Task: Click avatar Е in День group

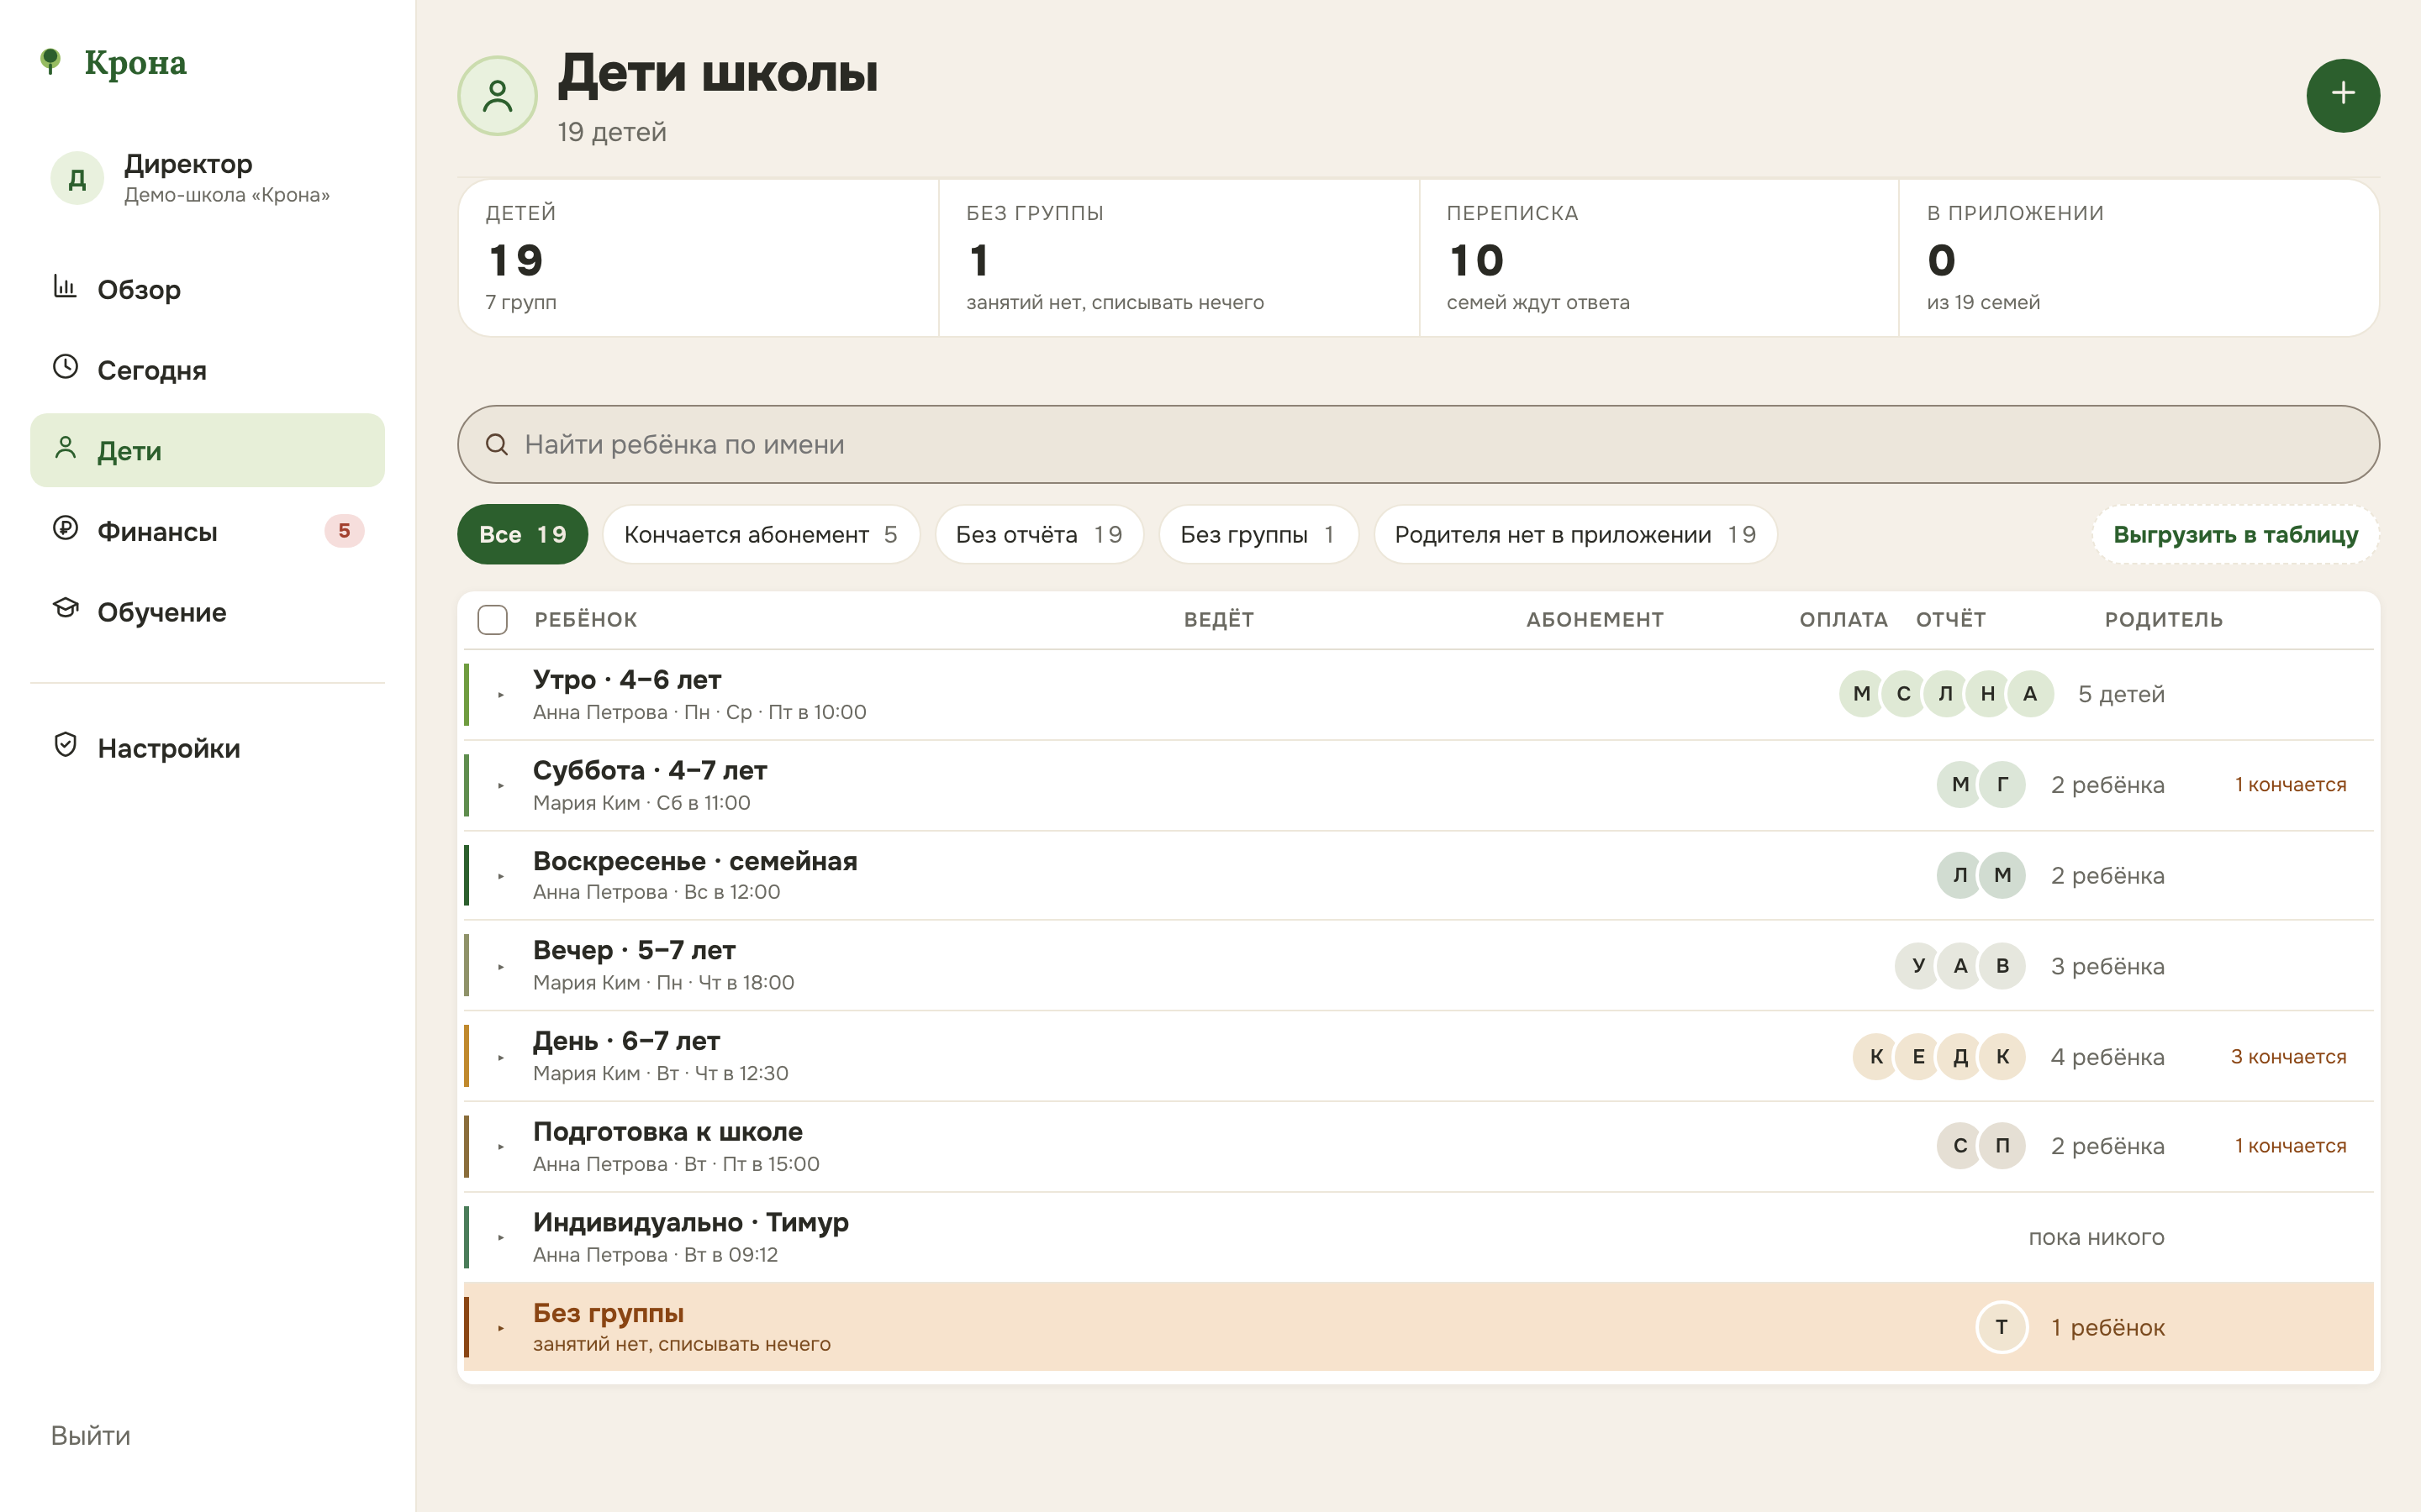Action: coord(1917,1057)
